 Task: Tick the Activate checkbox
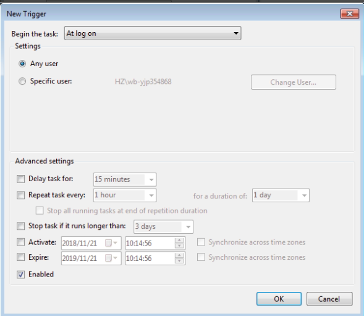pos(20,242)
